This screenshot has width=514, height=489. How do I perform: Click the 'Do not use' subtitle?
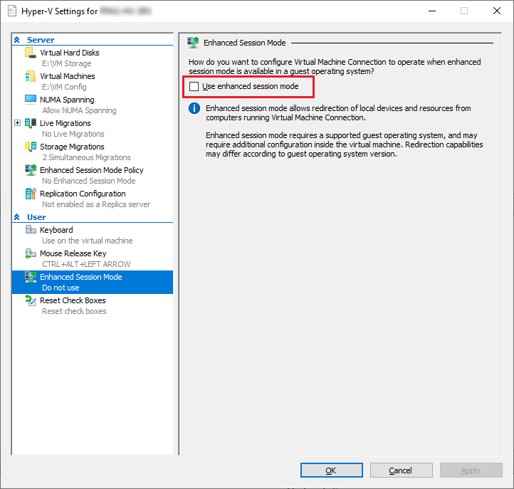pyautogui.click(x=61, y=288)
